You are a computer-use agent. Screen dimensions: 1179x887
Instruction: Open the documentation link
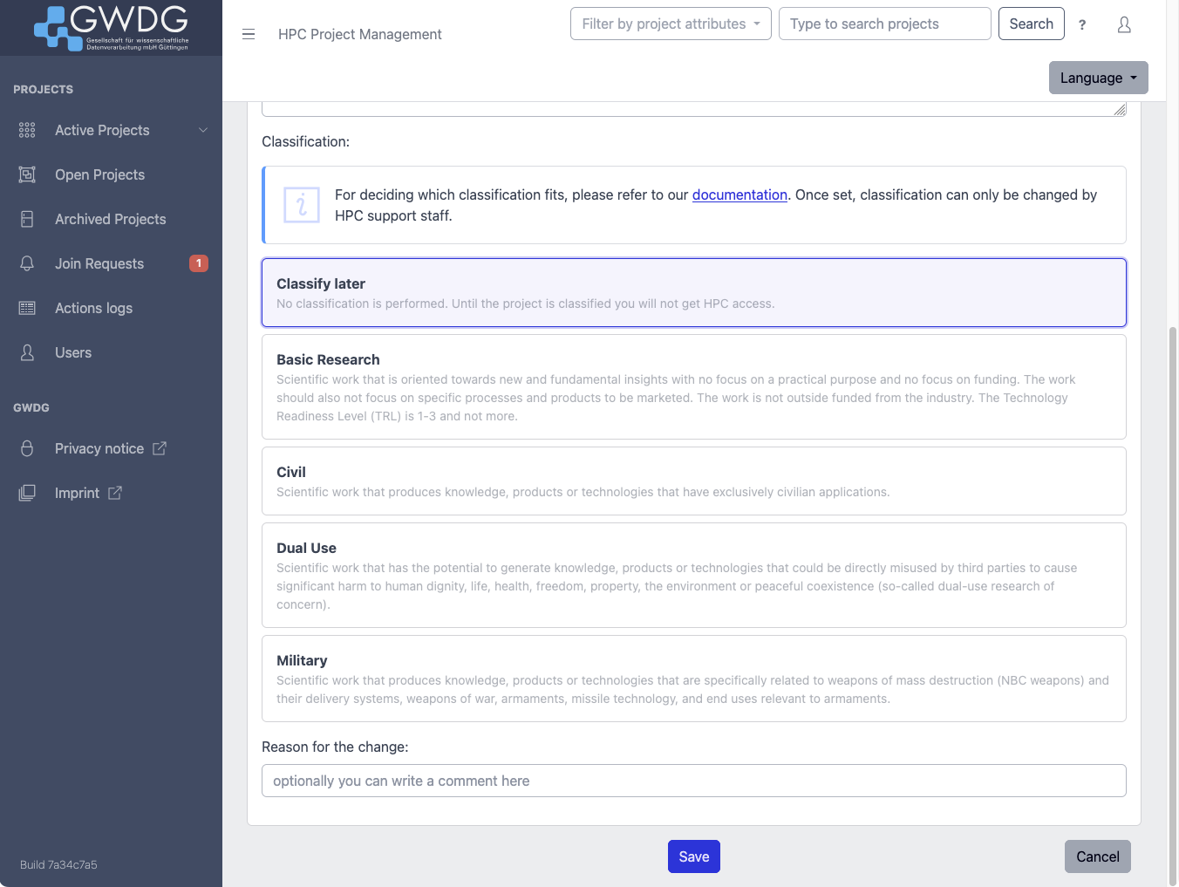pyautogui.click(x=739, y=194)
